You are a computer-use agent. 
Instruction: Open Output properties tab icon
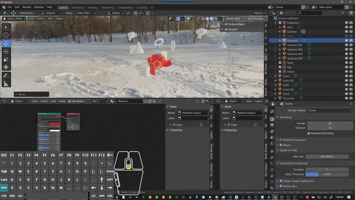tap(272, 125)
